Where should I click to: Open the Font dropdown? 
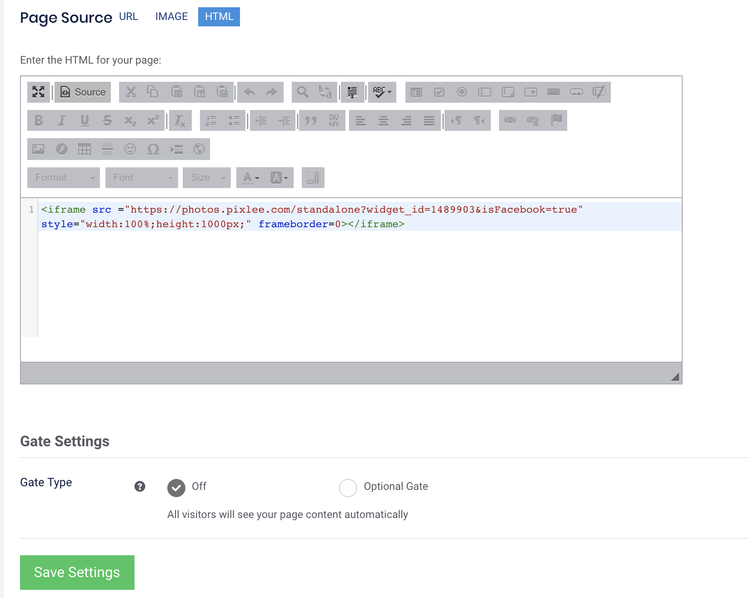[141, 177]
